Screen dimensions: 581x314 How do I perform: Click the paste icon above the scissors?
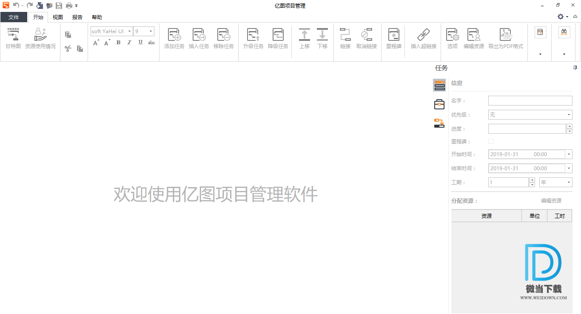pos(68,34)
